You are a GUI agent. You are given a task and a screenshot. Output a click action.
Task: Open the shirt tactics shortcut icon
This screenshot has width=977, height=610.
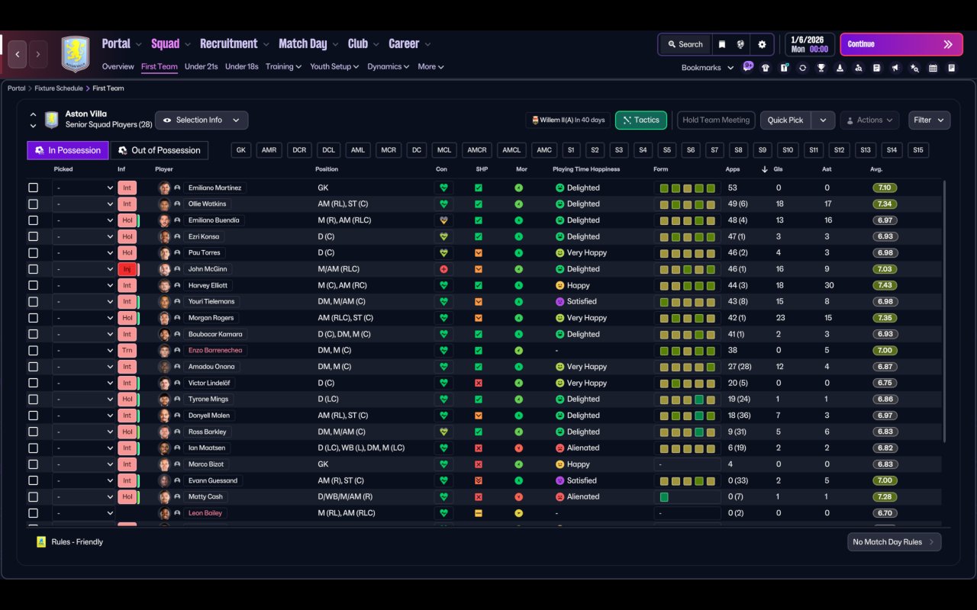click(x=766, y=68)
